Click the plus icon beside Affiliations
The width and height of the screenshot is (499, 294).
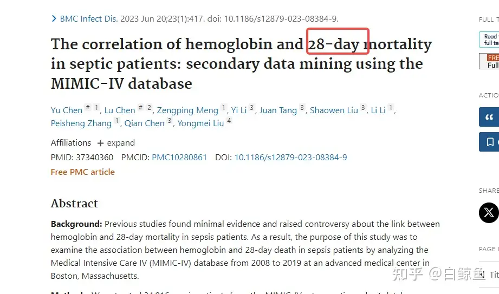click(100, 143)
